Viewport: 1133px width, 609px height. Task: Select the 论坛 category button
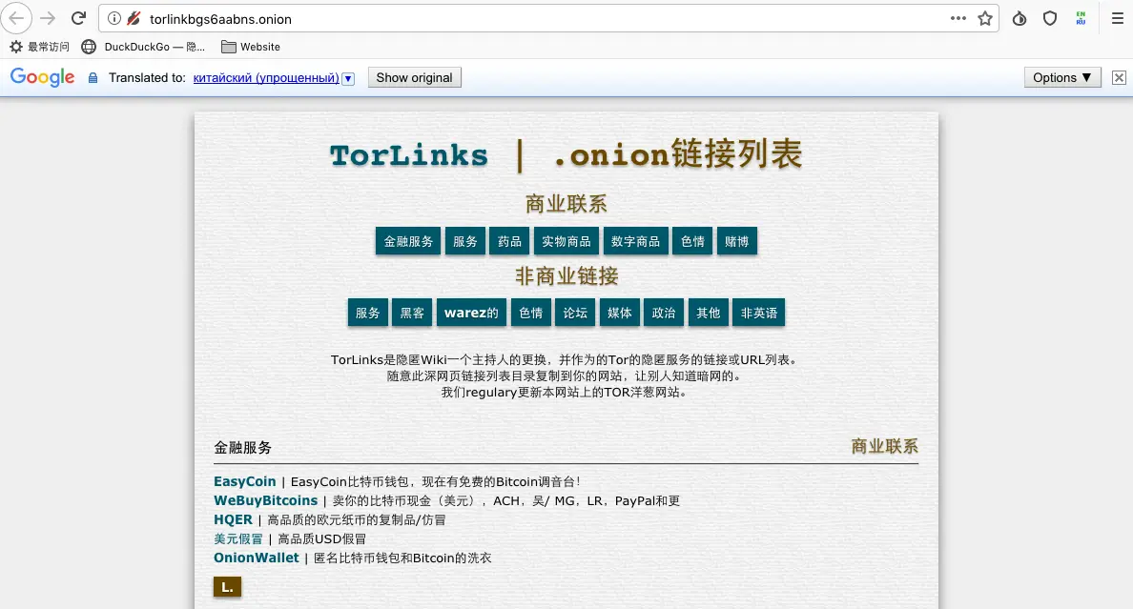(575, 313)
